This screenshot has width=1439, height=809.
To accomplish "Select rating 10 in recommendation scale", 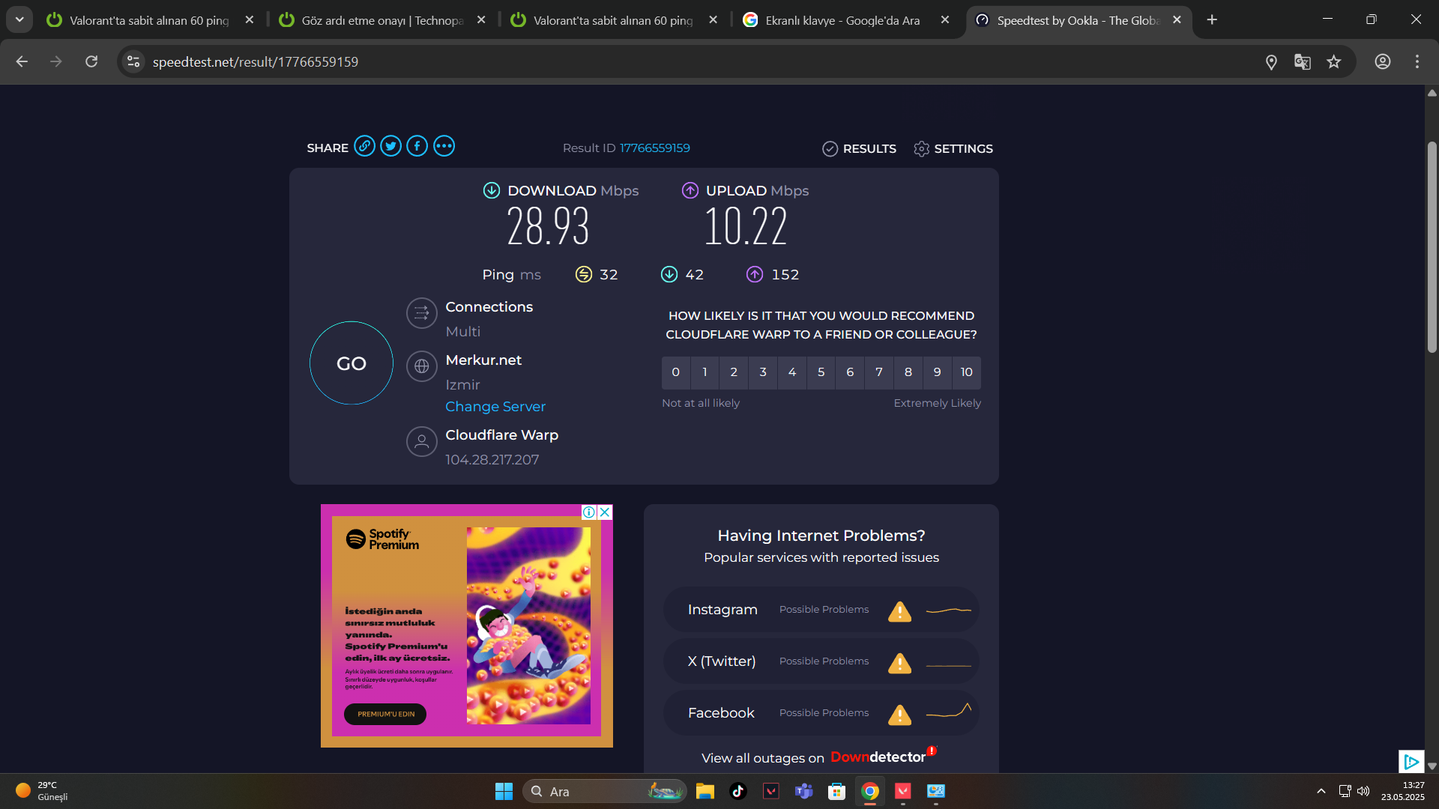I will (x=966, y=372).
